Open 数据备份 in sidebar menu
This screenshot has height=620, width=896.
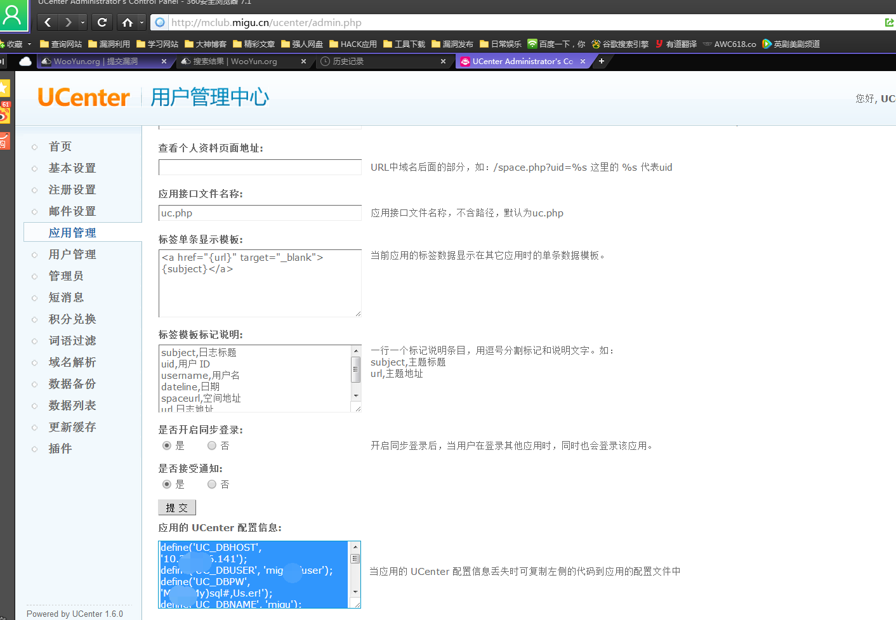click(72, 384)
